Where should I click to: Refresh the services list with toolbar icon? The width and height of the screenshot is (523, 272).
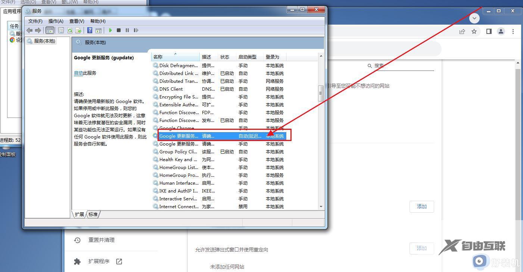pyautogui.click(x=70, y=30)
